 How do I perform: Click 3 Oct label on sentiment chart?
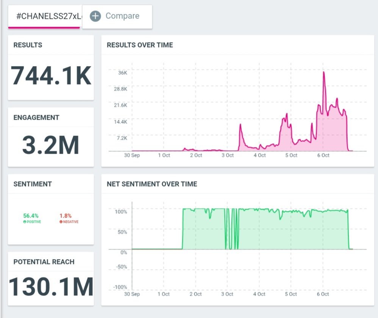227,294
